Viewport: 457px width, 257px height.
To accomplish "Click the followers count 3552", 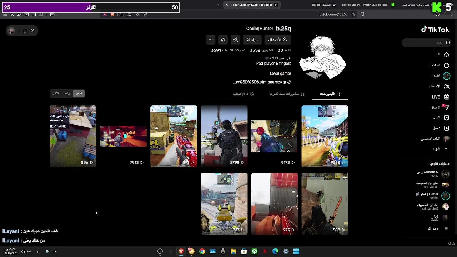I will tap(255, 50).
